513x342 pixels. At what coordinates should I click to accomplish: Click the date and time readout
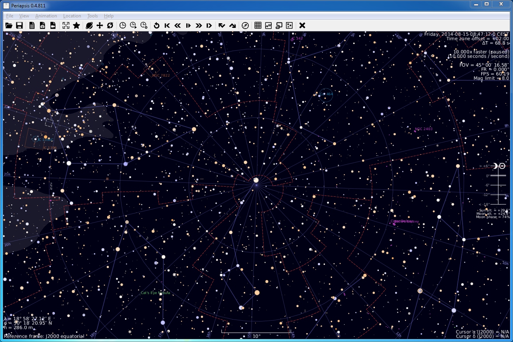(x=466, y=34)
